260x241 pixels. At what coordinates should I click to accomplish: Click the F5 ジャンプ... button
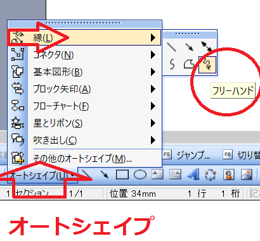(186, 155)
